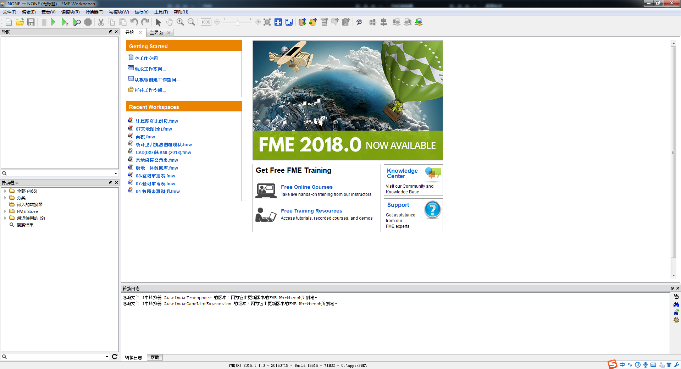This screenshot has height=369, width=681.
Task: Open the navigator search dropdown arrow
Action: point(116,174)
